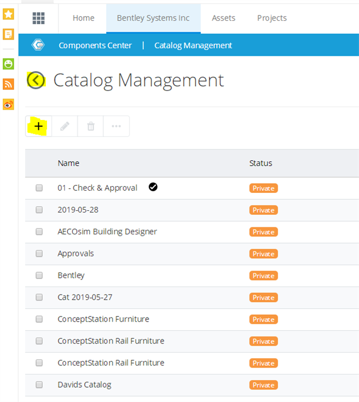Click Private badge for ConceptStation Furniture
Viewport: 359px width, 402px height.
[x=263, y=319]
